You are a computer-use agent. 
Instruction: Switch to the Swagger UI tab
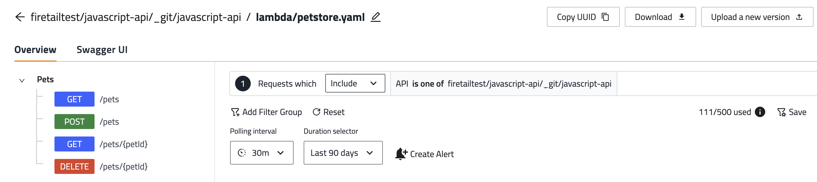(102, 50)
